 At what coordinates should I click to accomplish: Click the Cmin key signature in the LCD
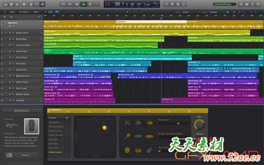point(147,4)
